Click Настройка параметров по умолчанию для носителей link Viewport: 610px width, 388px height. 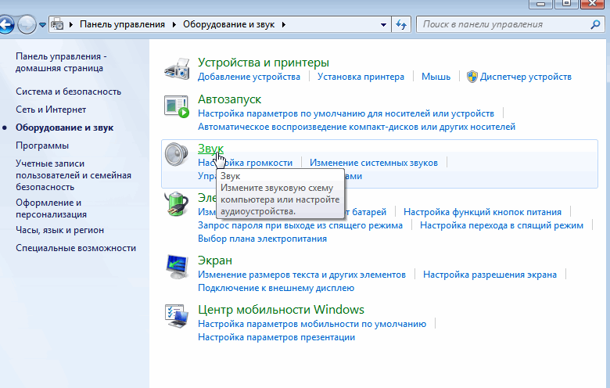346,113
